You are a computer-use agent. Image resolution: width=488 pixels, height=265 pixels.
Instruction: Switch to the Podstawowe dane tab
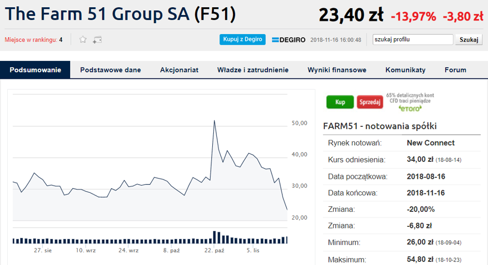(x=111, y=70)
